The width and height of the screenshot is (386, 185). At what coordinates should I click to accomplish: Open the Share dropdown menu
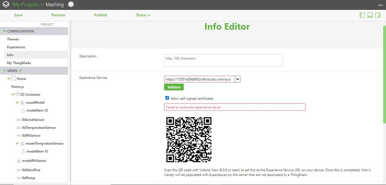tap(143, 15)
